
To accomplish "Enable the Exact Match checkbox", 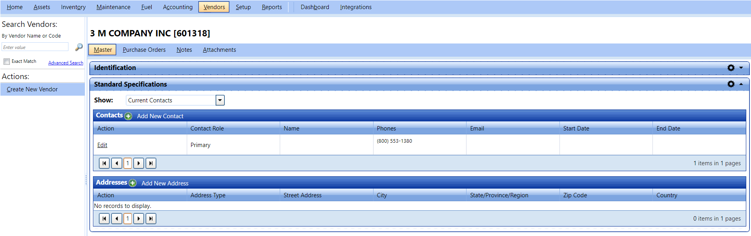I will click(x=7, y=62).
